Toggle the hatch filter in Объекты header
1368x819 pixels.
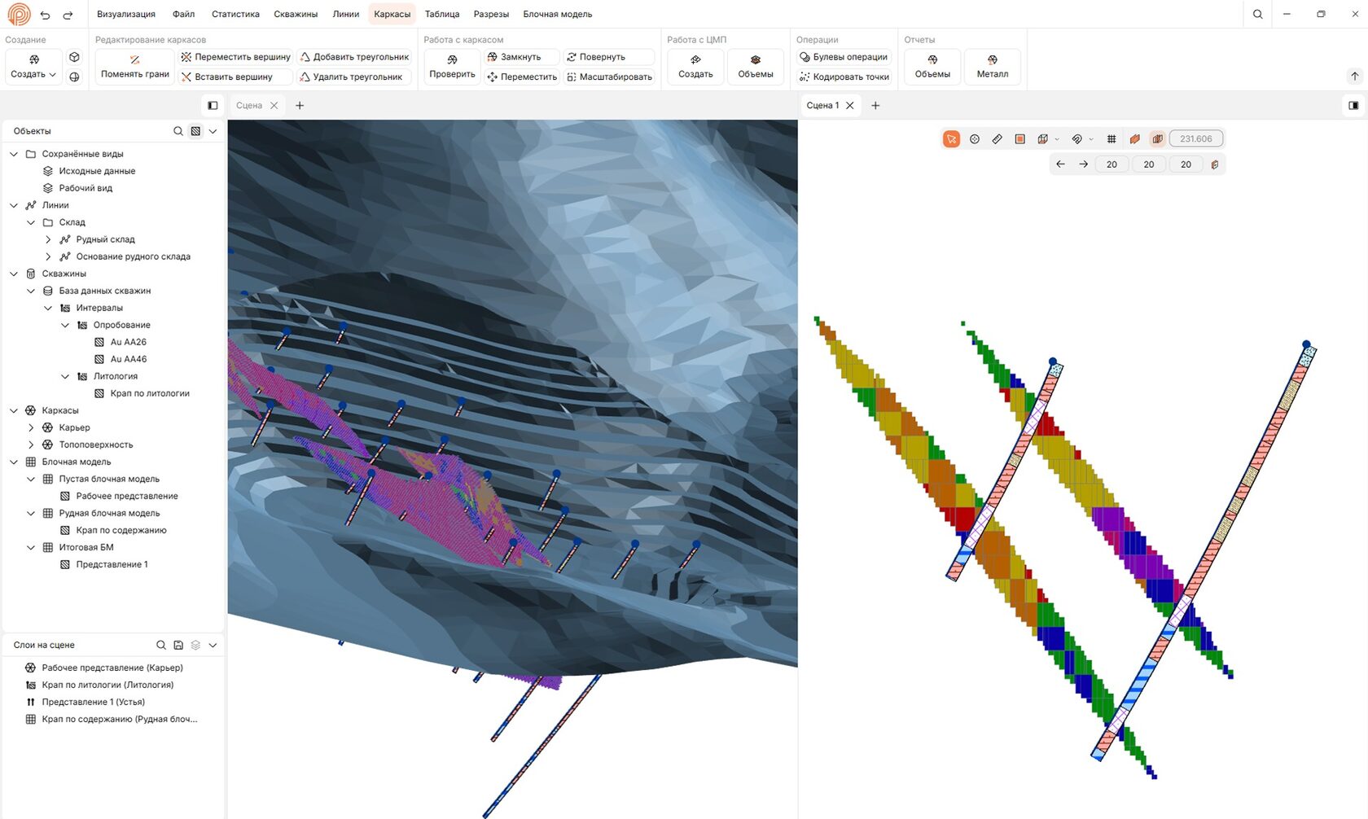click(195, 131)
